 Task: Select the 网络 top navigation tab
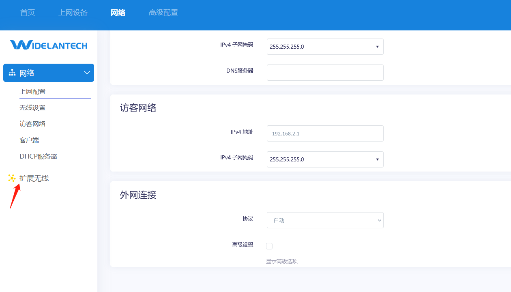coord(118,13)
